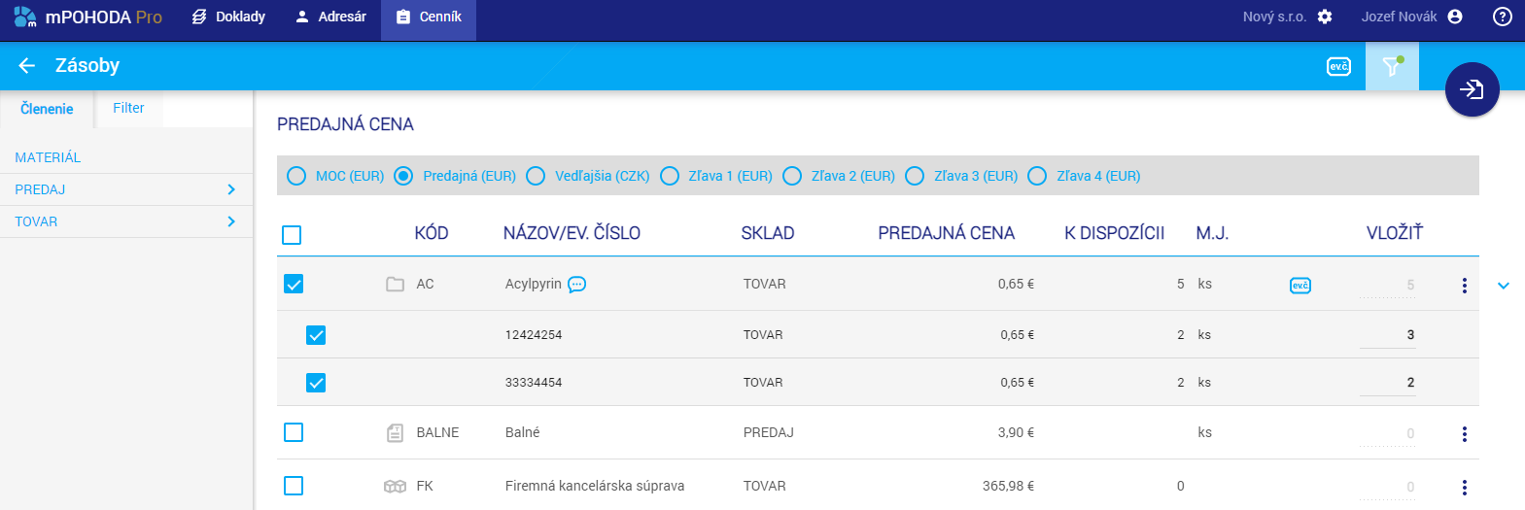Click serial number 33334454
The height and width of the screenshot is (510, 1525).
[534, 382]
